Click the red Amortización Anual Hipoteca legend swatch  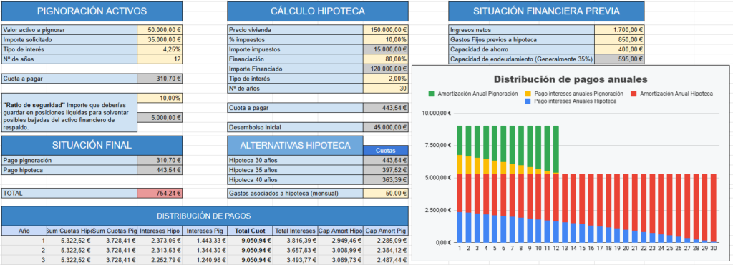coord(634,94)
